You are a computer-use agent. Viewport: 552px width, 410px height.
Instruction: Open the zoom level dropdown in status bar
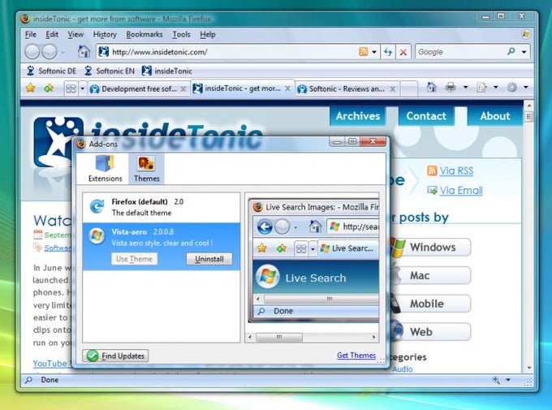tap(508, 380)
